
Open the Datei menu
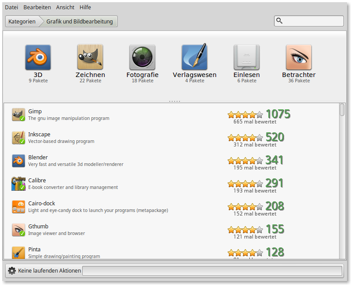(x=11, y=8)
